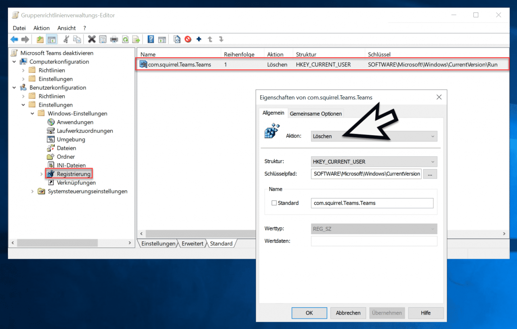The width and height of the screenshot is (517, 329).
Task: Open the Aktion dropdown showing Löschen
Action: [374, 136]
